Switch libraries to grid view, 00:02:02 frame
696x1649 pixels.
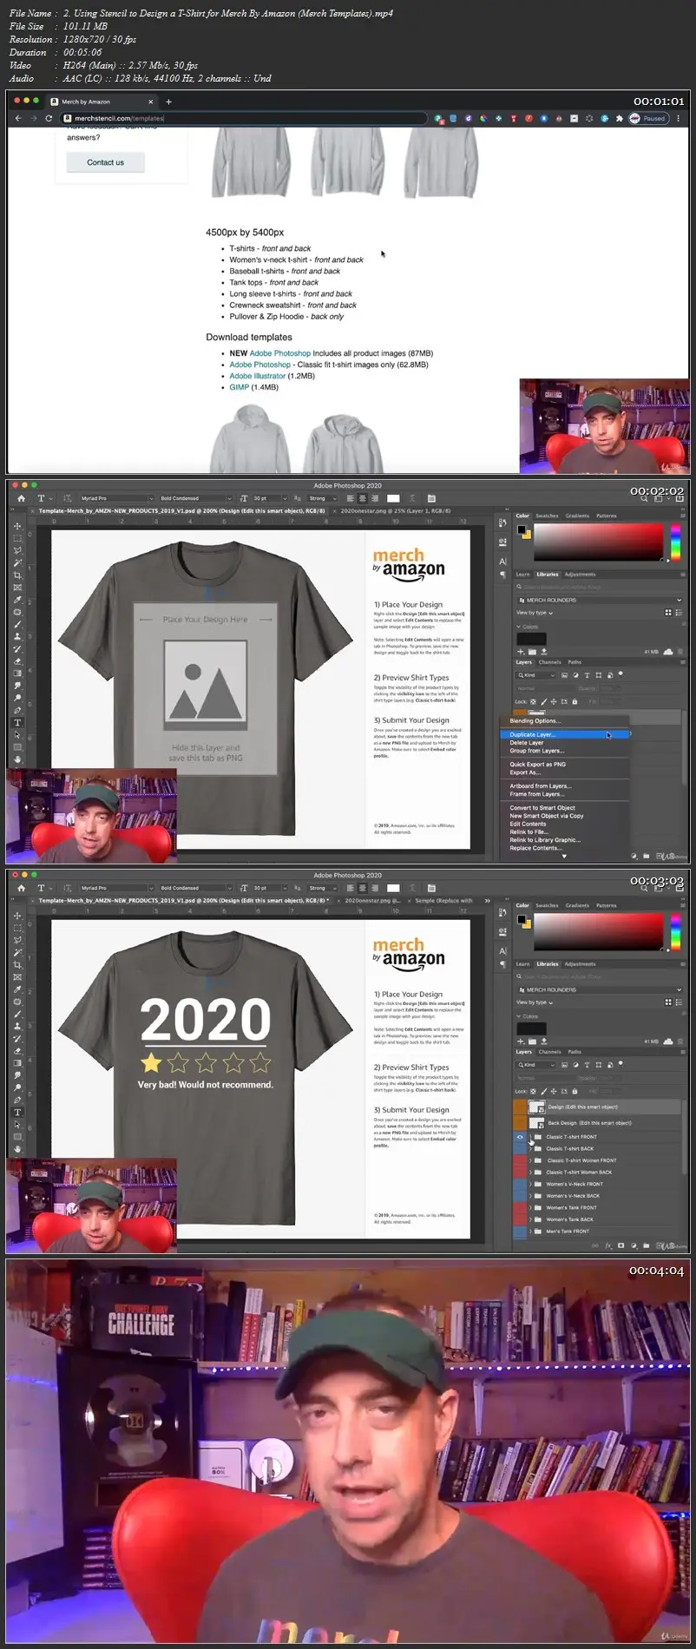(668, 613)
